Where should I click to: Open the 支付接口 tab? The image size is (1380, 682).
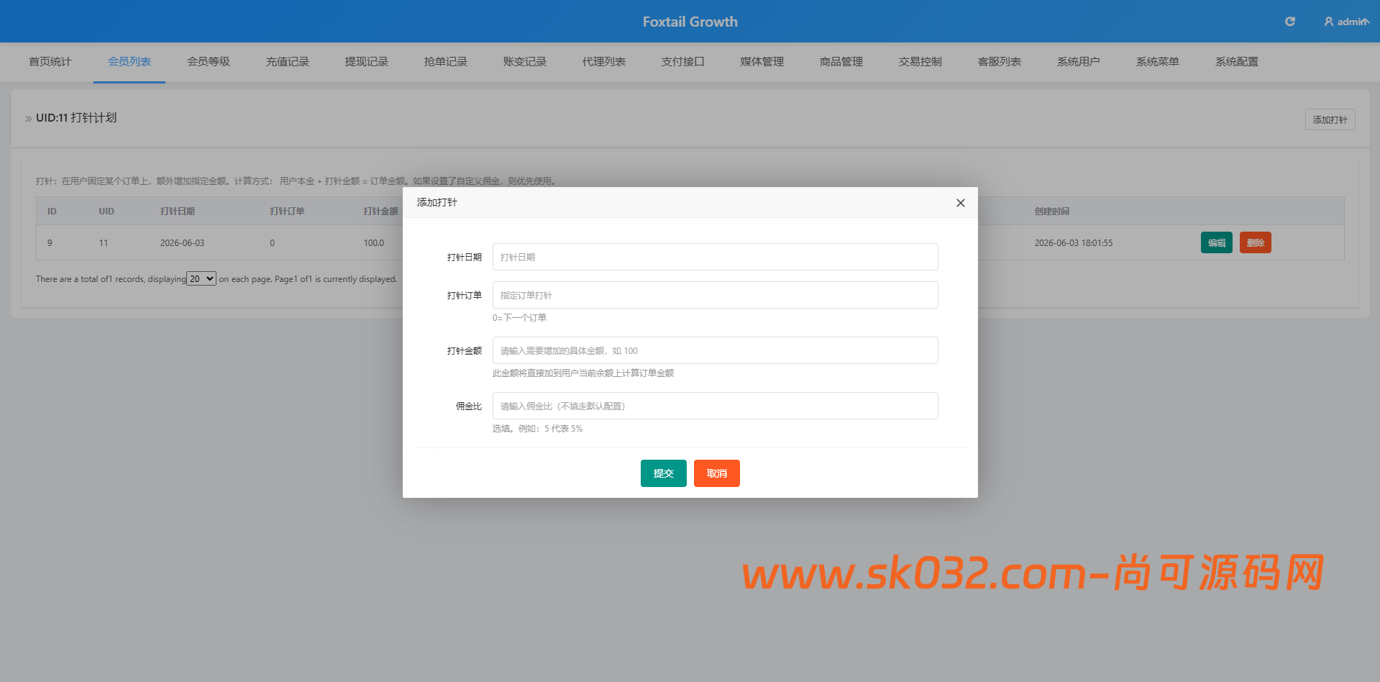tap(683, 62)
